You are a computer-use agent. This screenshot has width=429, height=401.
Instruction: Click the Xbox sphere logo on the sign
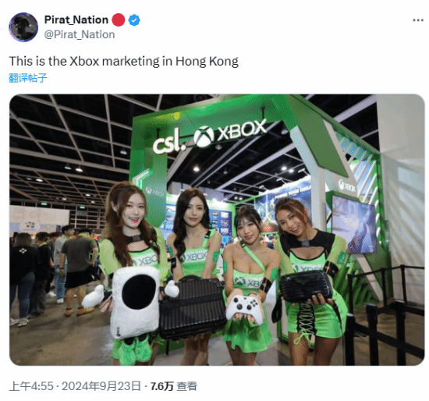(204, 136)
